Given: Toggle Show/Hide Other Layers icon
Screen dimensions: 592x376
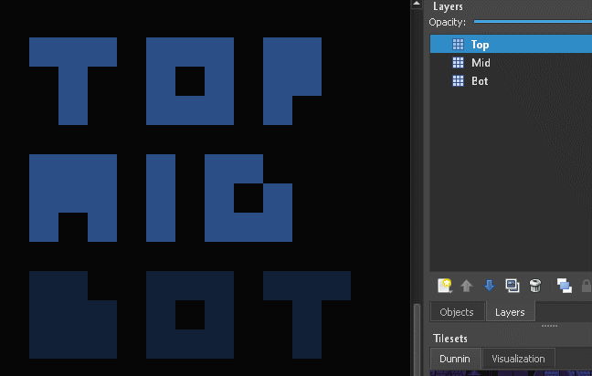Looking at the screenshot, I should 564,286.
